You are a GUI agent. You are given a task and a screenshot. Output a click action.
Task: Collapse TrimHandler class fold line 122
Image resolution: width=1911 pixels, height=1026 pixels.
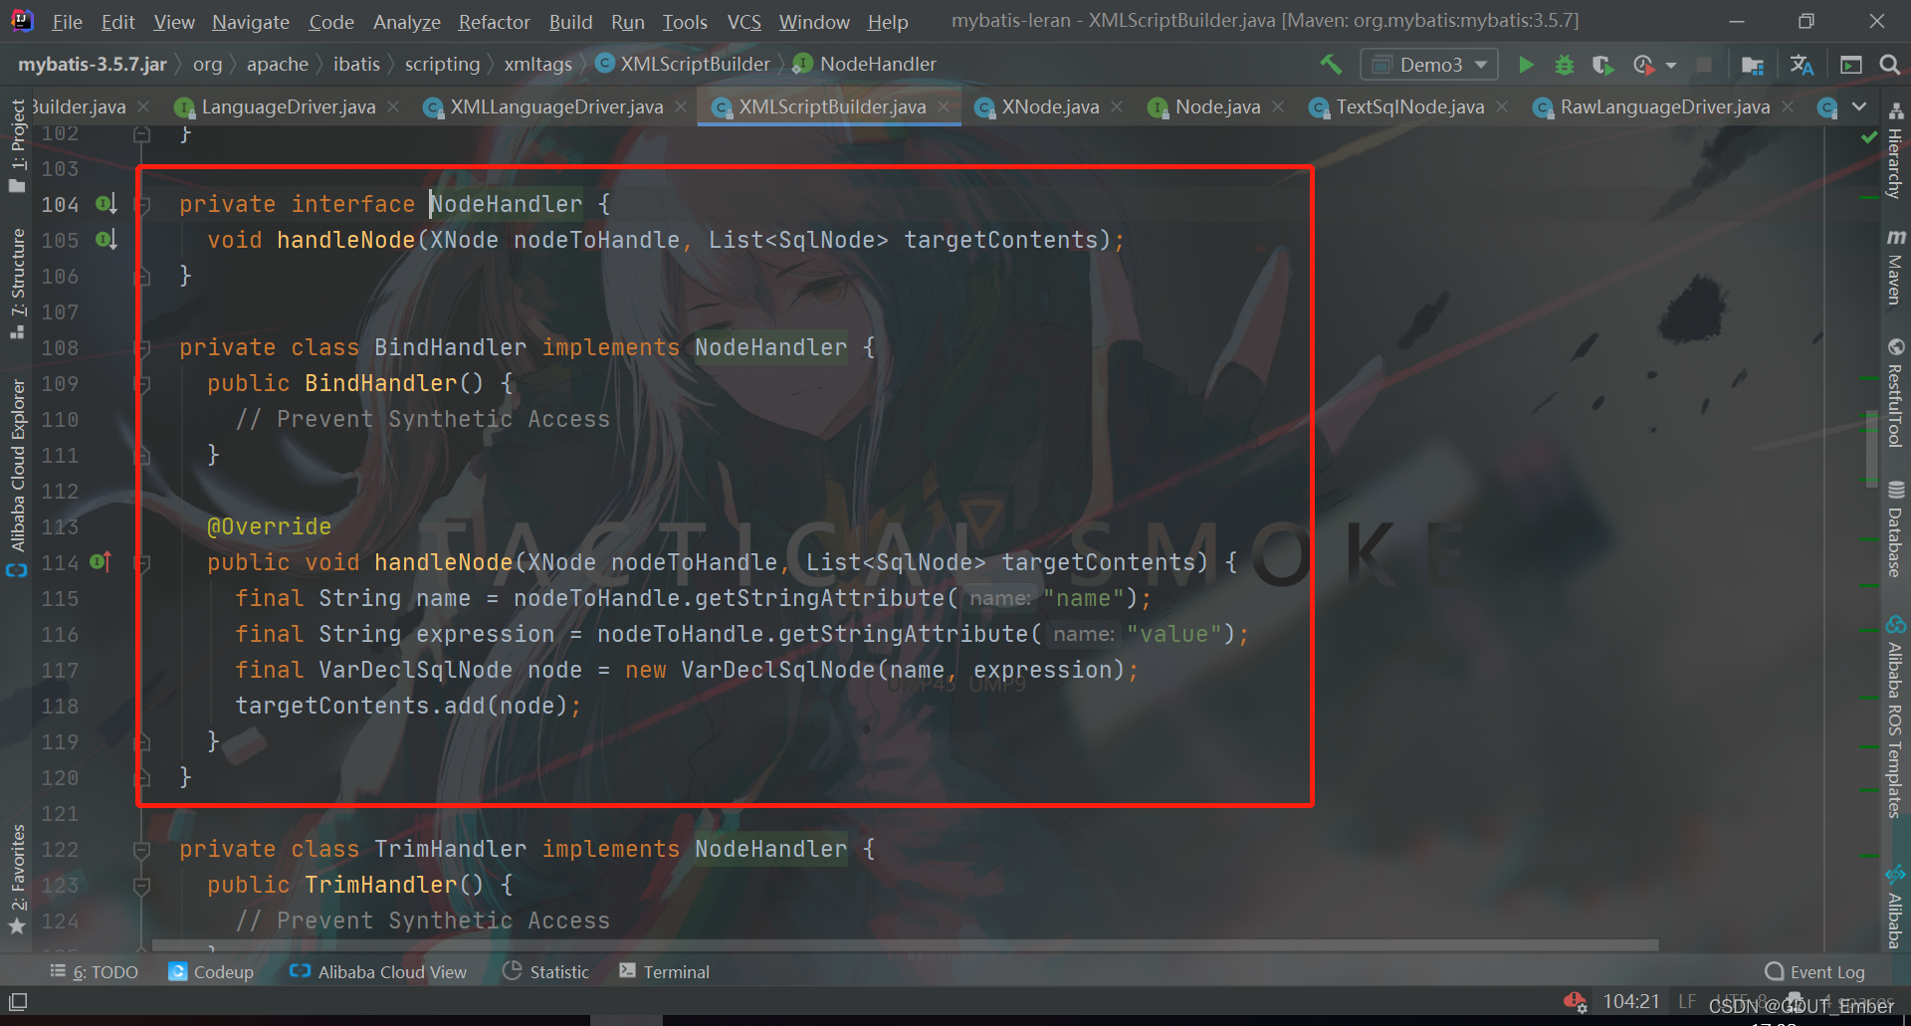(x=142, y=850)
